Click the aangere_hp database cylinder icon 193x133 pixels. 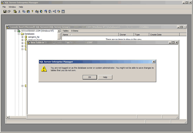pos(26,37)
